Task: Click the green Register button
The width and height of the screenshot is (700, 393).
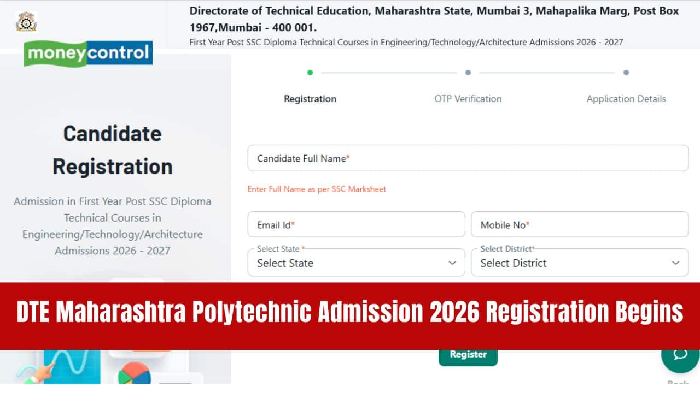Action: 468,355
